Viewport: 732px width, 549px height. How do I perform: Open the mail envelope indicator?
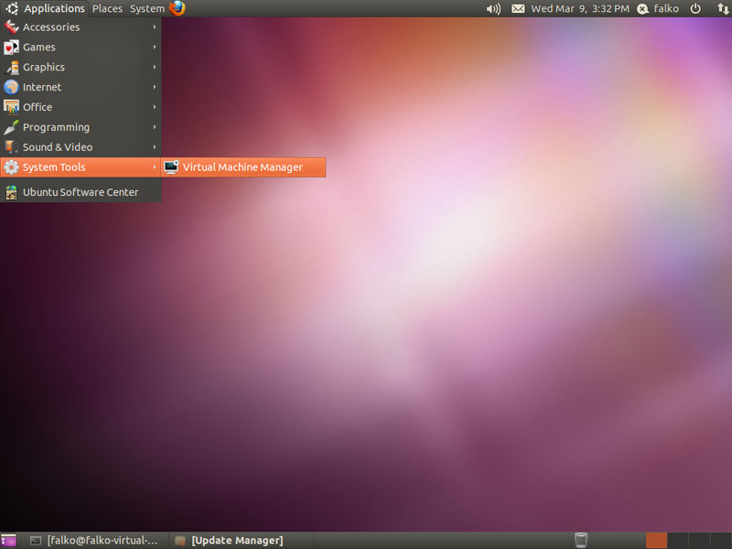pos(518,8)
